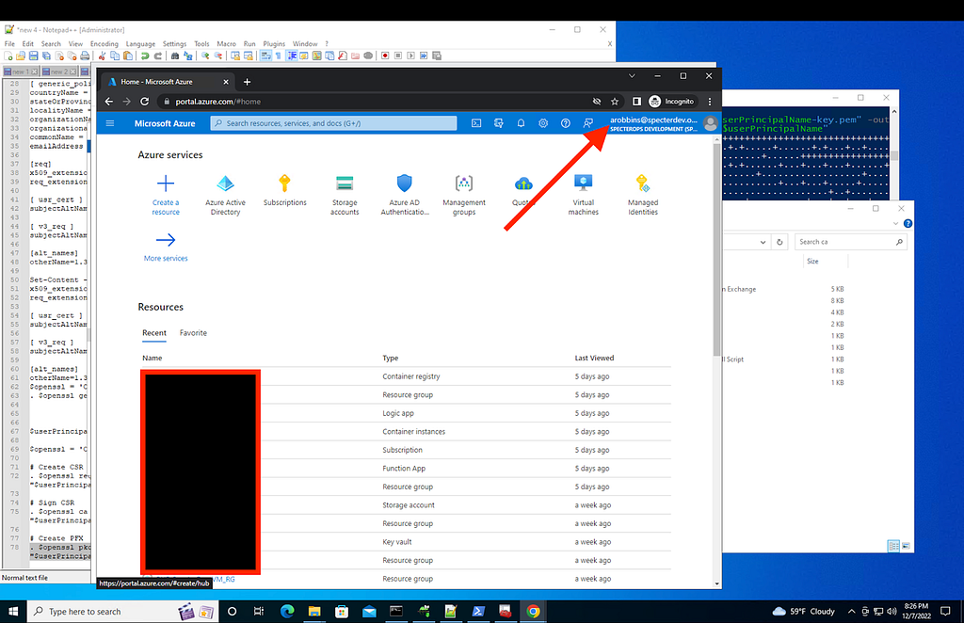Focus the Azure search resources box

[x=334, y=123]
